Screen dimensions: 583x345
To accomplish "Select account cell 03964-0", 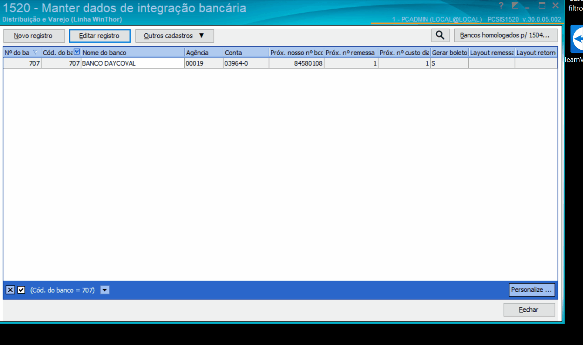I will pos(246,63).
